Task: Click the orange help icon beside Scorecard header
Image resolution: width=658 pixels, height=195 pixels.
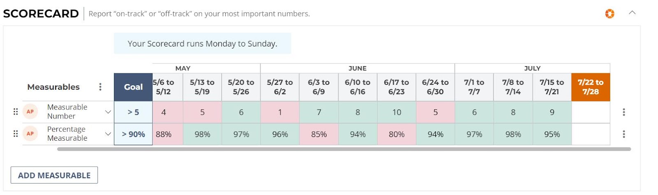Action: click(x=609, y=14)
